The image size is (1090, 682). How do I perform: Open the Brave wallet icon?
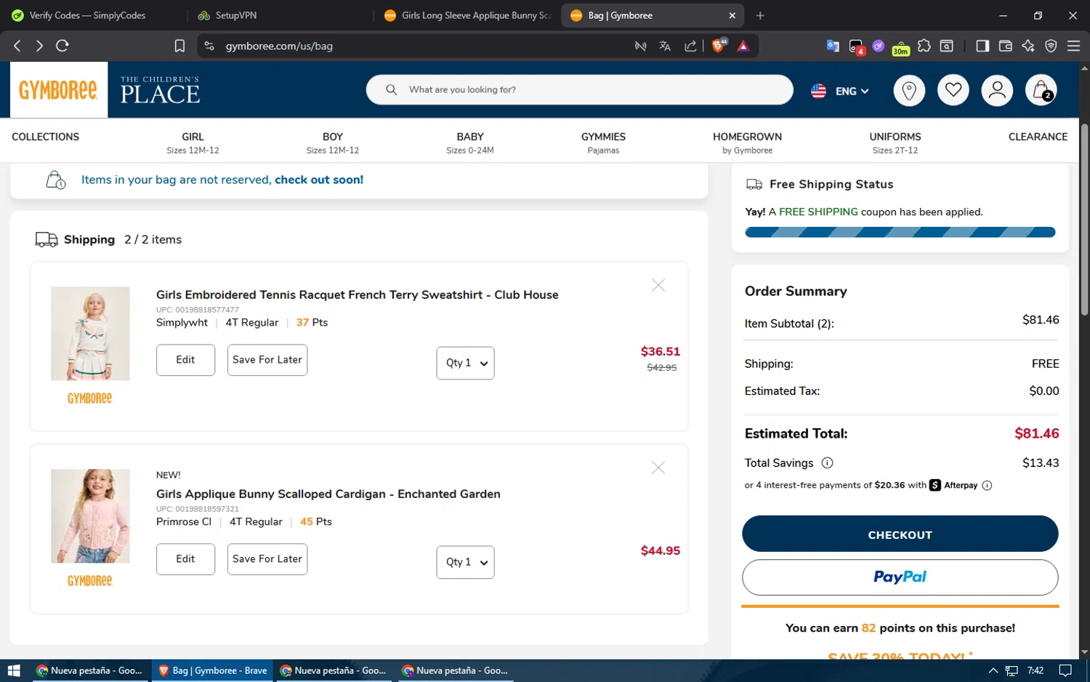(x=1006, y=46)
